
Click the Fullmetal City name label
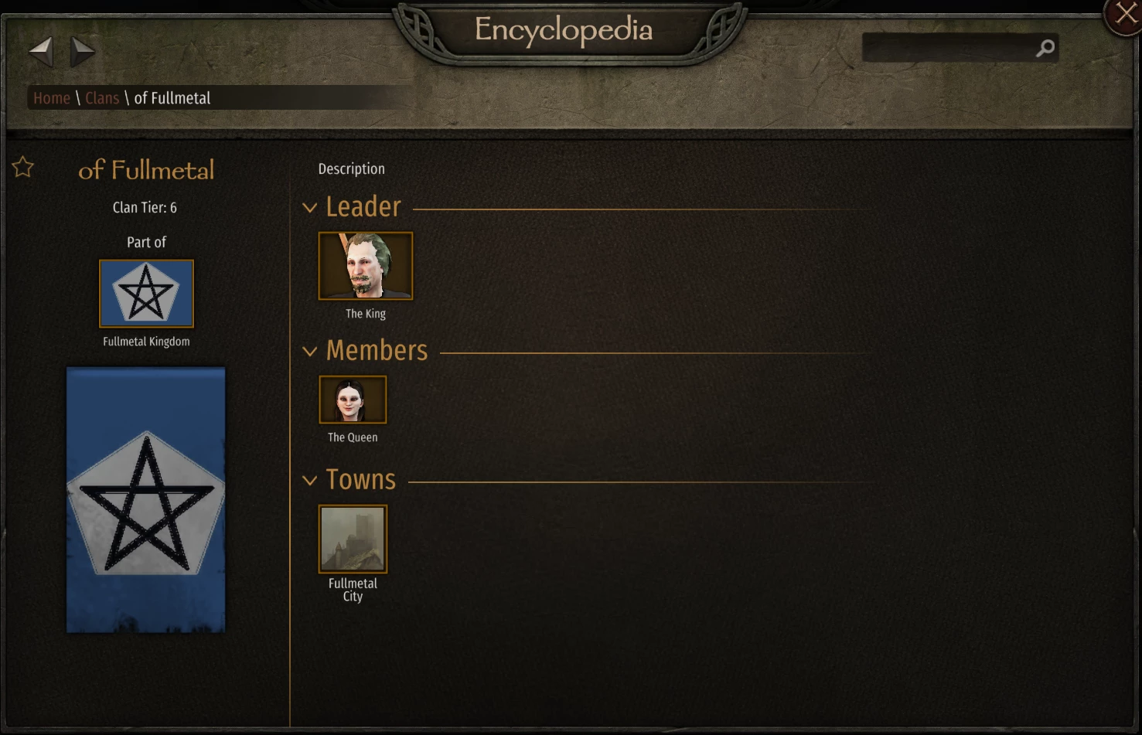click(353, 590)
